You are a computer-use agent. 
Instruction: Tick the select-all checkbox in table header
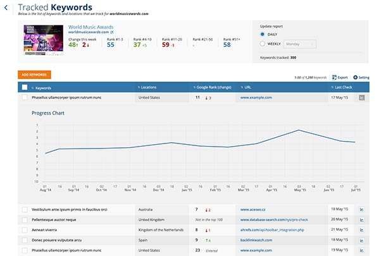[25, 87]
